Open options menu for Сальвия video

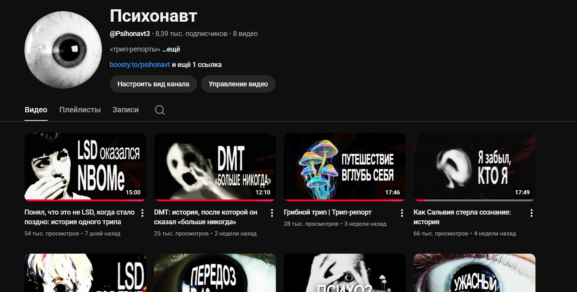(532, 213)
